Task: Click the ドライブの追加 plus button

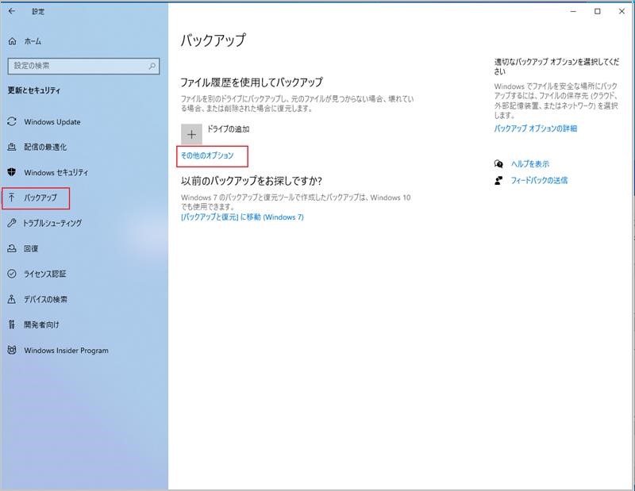Action: tap(190, 135)
